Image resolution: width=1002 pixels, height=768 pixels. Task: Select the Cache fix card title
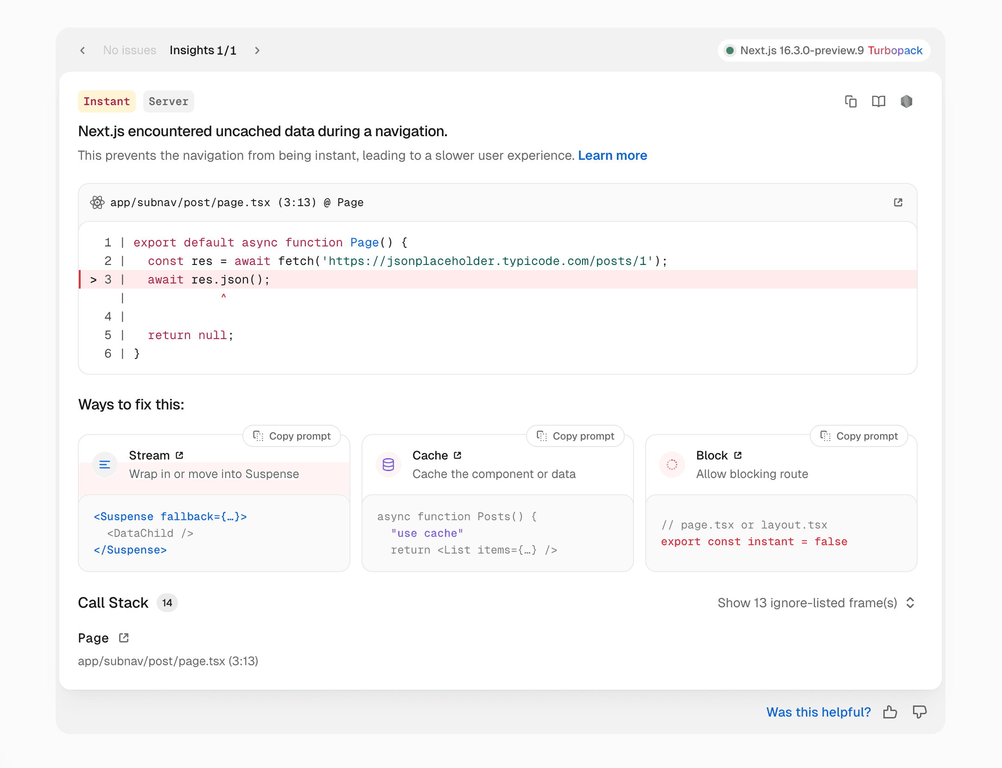tap(430, 455)
